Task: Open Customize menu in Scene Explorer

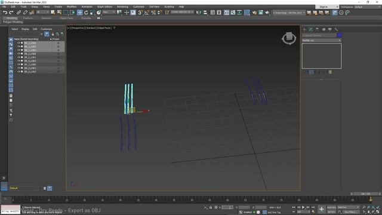Action: coord(47,29)
